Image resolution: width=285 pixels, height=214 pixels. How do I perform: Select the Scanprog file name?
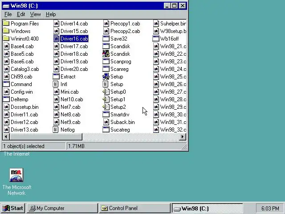point(121,62)
